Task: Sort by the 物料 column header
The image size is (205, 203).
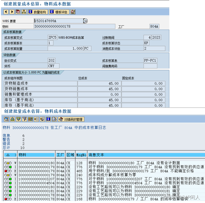Action: point(36,155)
